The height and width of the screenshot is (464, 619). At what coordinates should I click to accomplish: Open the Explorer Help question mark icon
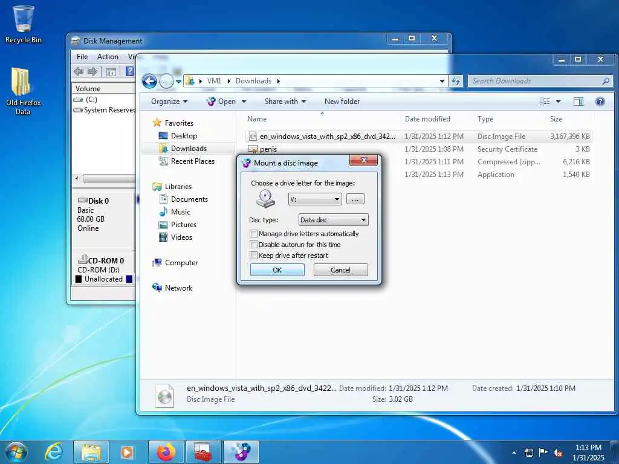(x=600, y=101)
